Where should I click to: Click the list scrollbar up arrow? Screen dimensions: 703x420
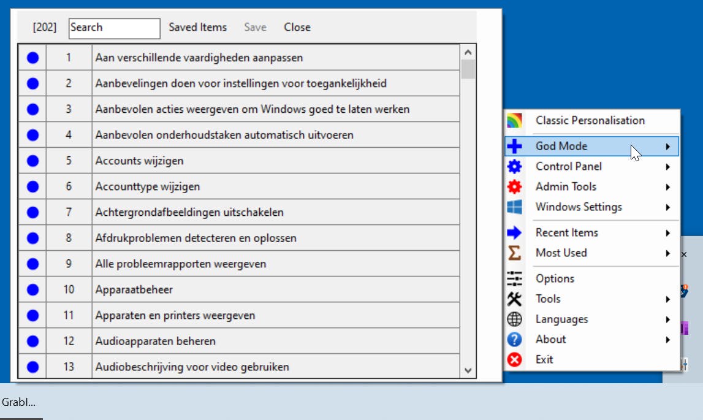click(x=468, y=52)
